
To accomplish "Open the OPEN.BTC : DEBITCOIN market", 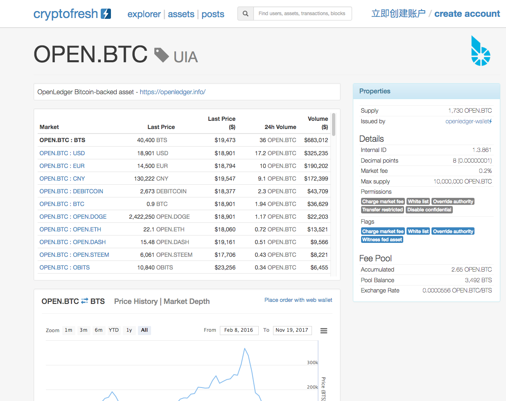I will coord(71,191).
